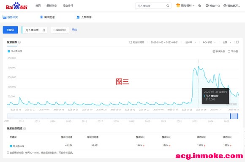
Task: Click the 2020 year mark on the timeline
Action: pos(147,121)
